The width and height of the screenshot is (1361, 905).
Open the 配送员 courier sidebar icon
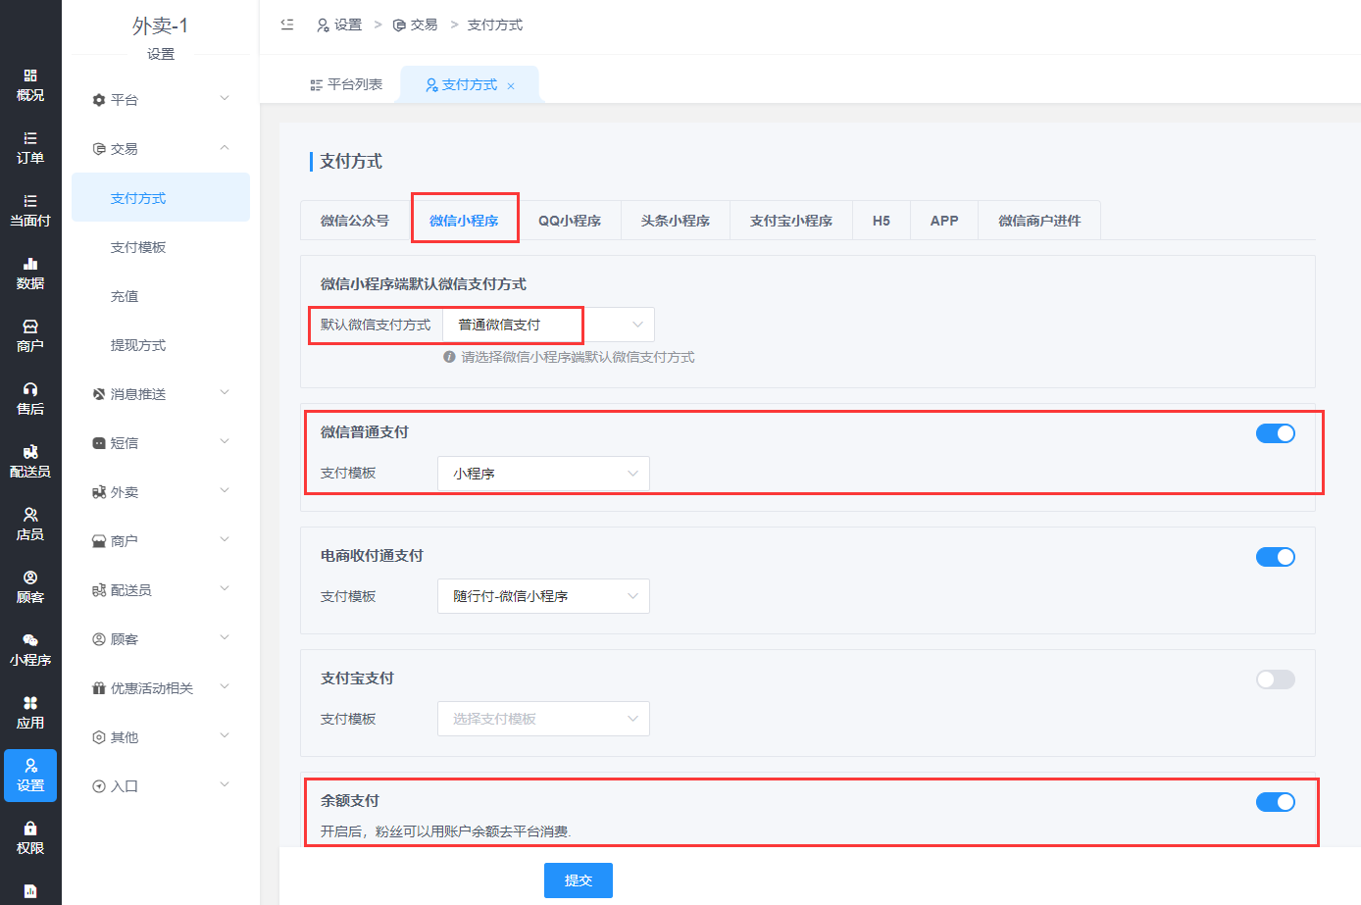(30, 462)
